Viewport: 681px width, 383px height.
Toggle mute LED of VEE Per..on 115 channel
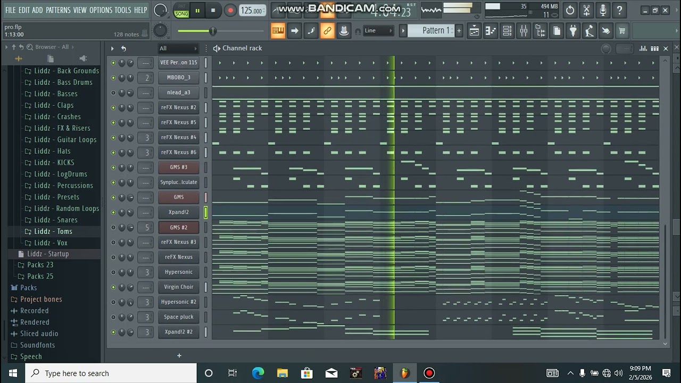[113, 63]
